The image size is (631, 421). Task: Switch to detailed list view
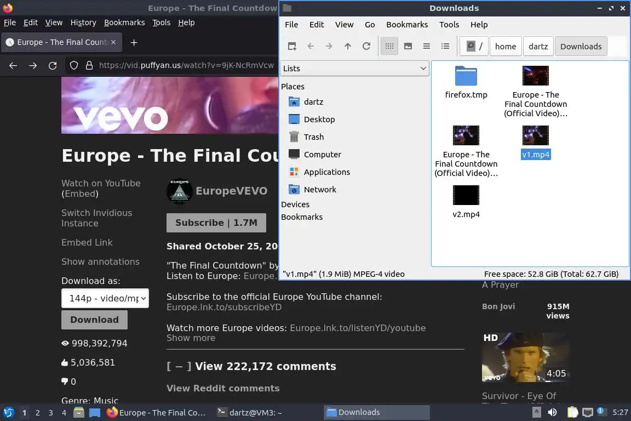(x=445, y=47)
